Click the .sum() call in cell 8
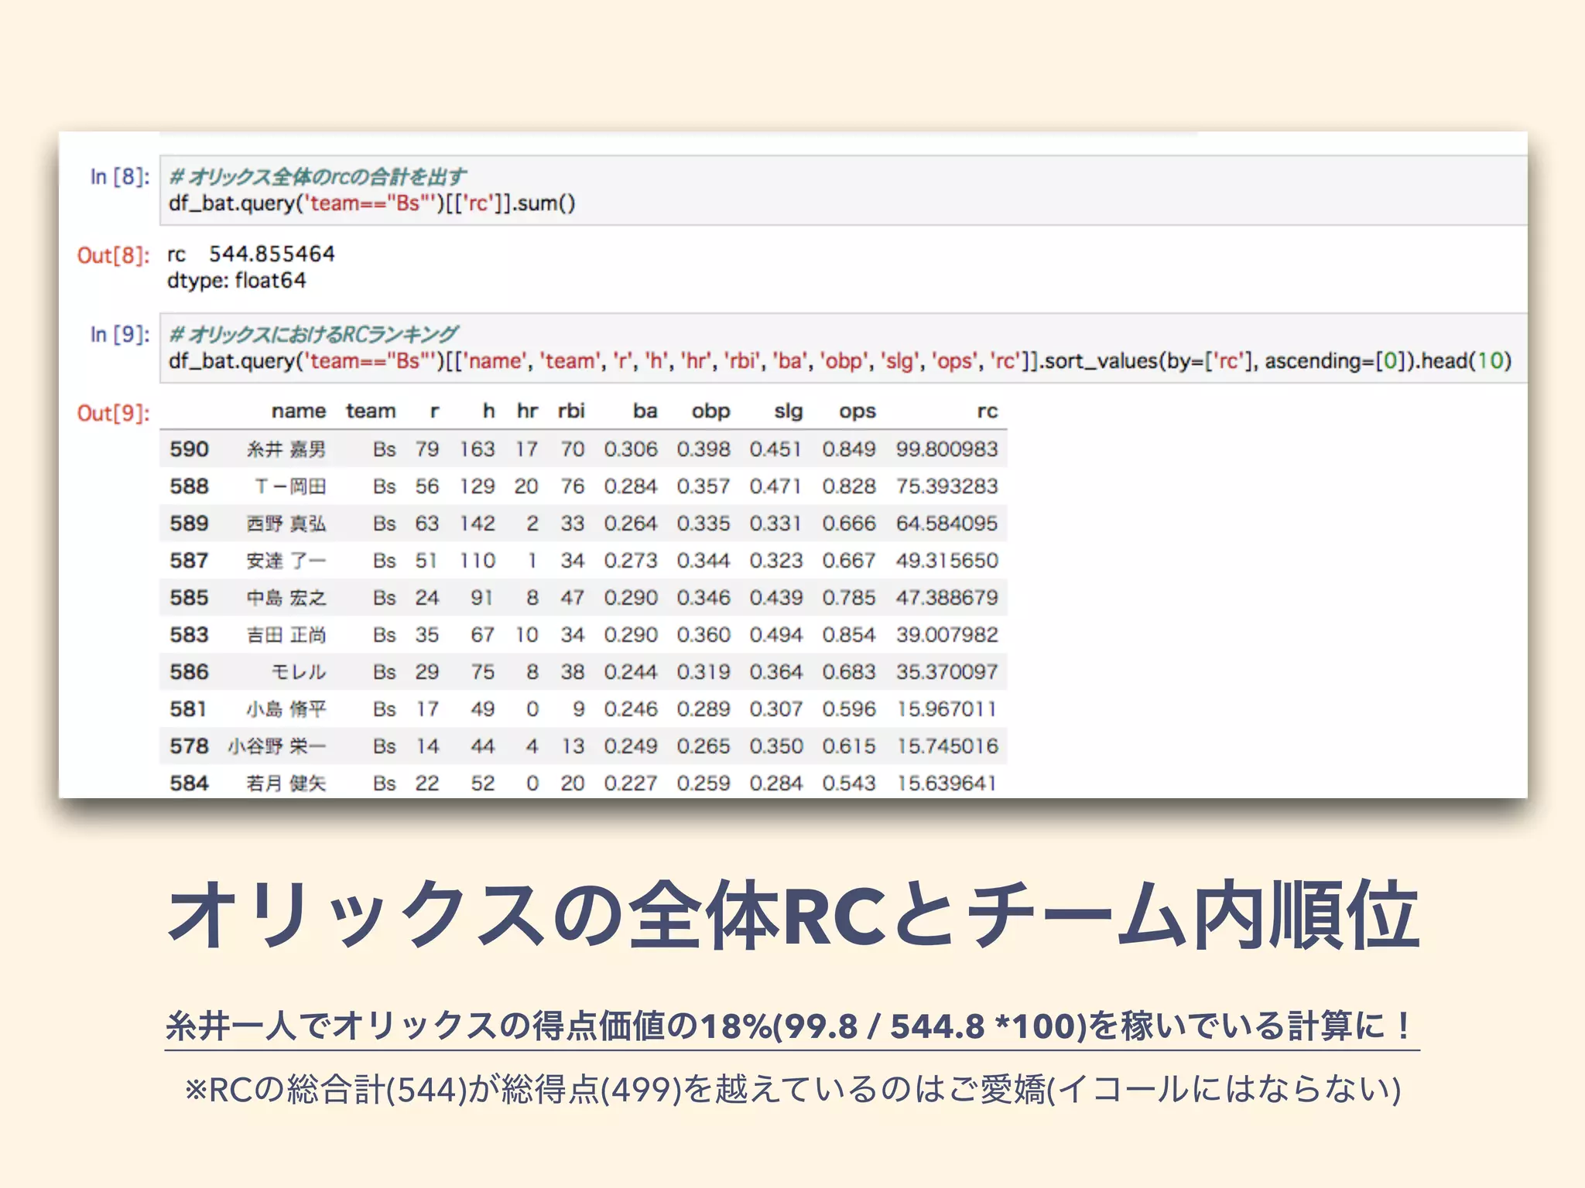 tap(544, 203)
